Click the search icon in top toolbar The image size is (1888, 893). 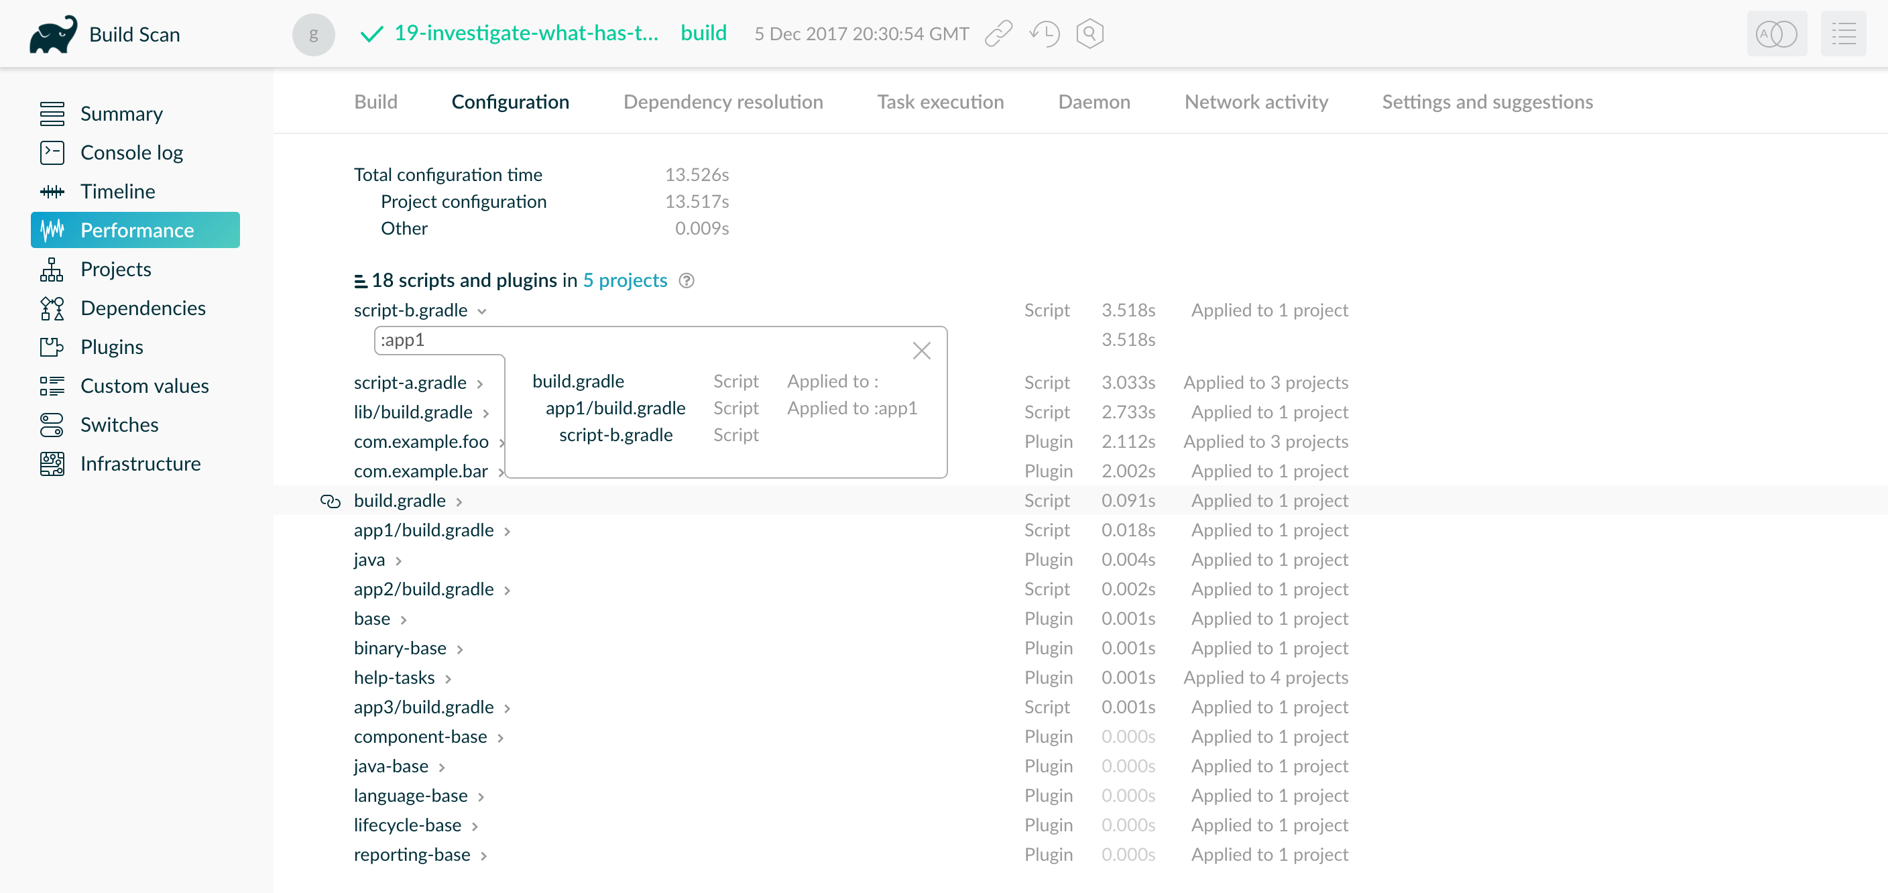[1087, 34]
